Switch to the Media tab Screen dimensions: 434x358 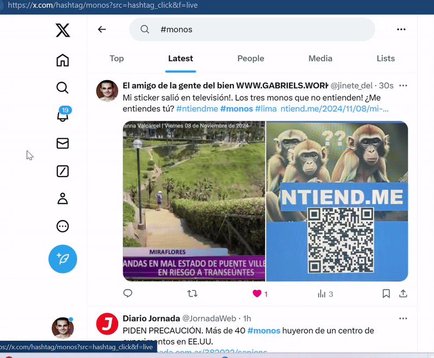pos(320,58)
